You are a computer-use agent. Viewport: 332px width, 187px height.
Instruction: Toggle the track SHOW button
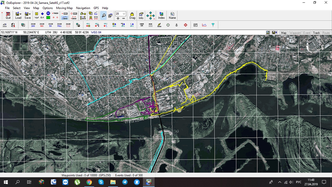tap(65, 18)
